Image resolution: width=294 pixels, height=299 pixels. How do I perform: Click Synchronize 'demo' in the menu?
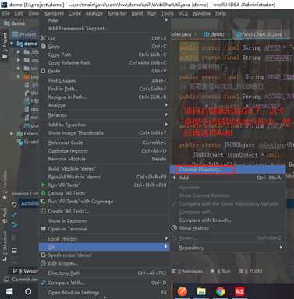pyautogui.click(x=104, y=255)
